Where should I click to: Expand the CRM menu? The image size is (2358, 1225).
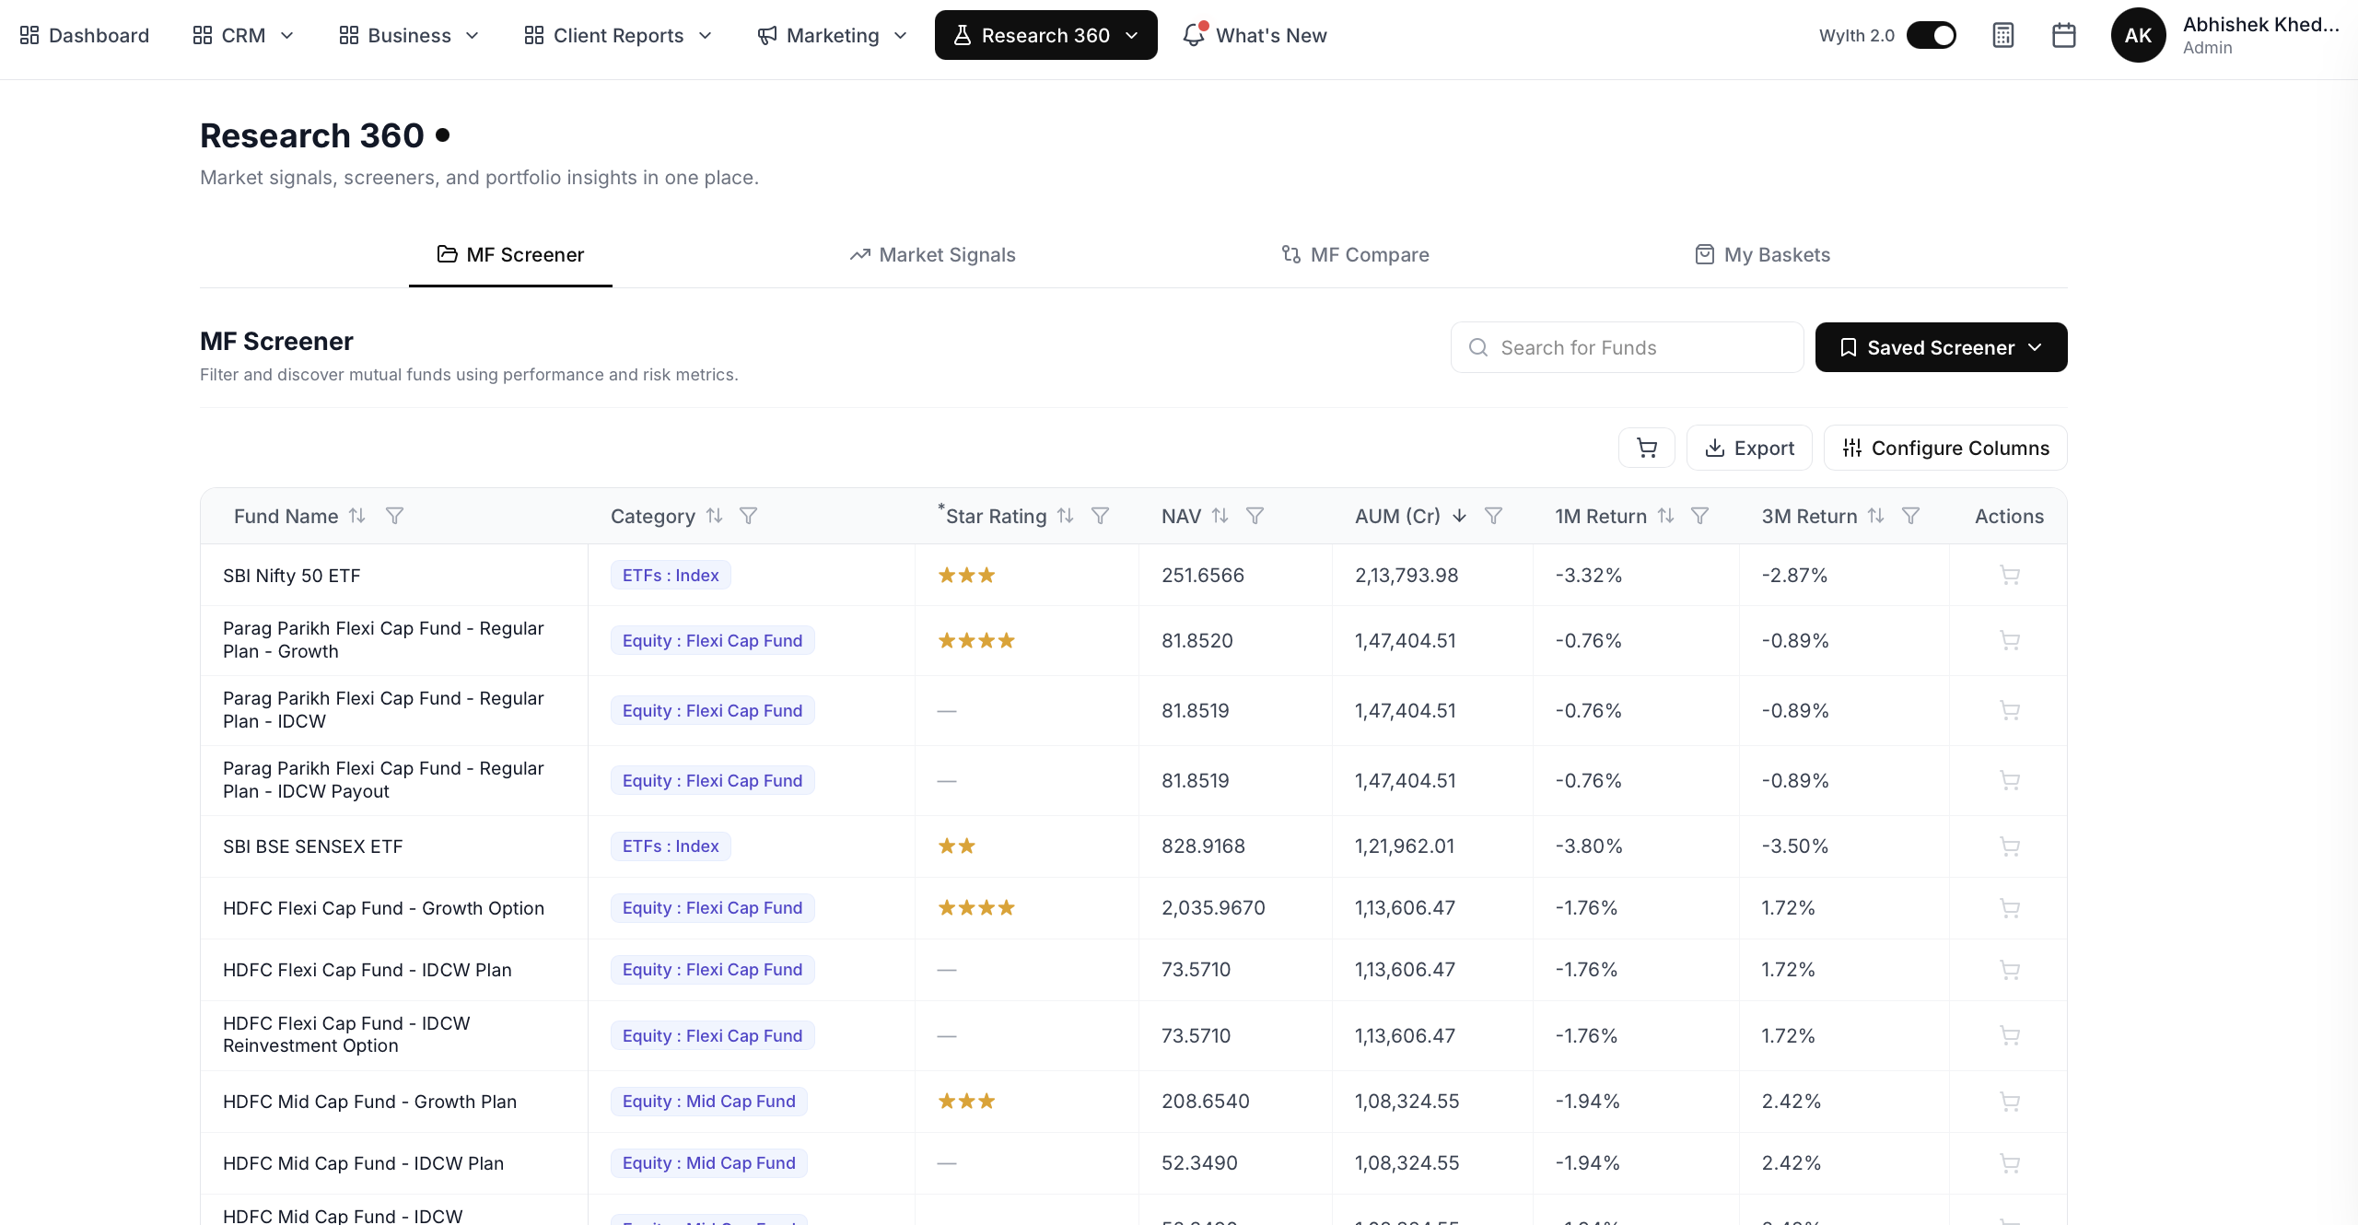click(244, 35)
